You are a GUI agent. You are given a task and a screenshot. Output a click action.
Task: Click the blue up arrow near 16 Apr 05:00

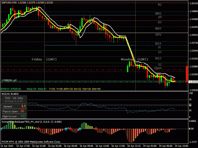point(66,129)
